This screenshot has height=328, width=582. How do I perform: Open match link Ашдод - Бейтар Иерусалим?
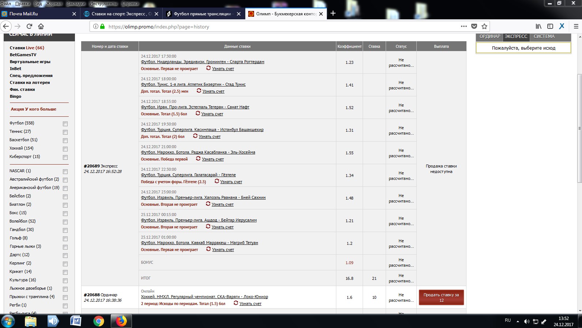tap(199, 220)
